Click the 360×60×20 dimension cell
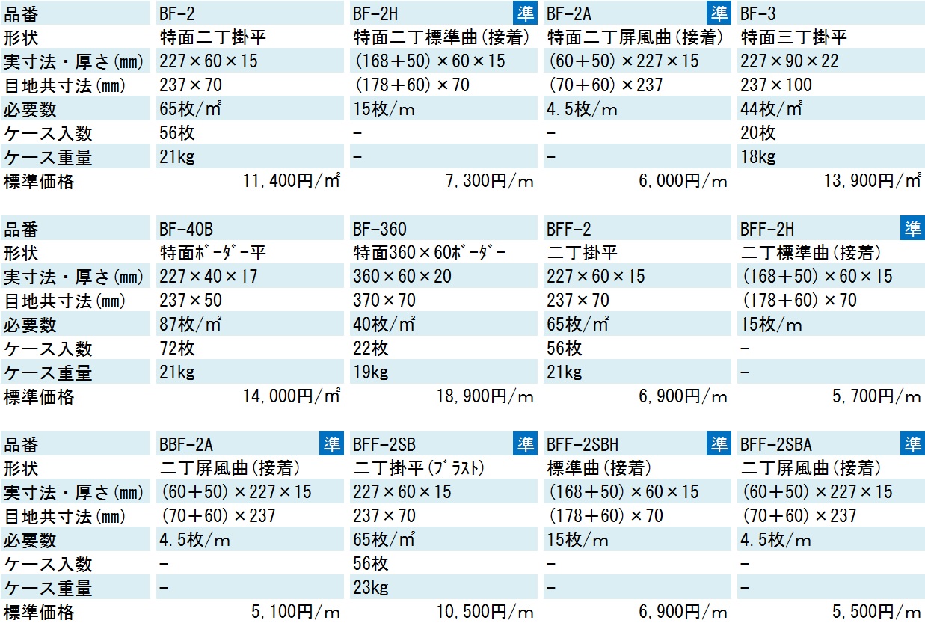 pyautogui.click(x=402, y=277)
